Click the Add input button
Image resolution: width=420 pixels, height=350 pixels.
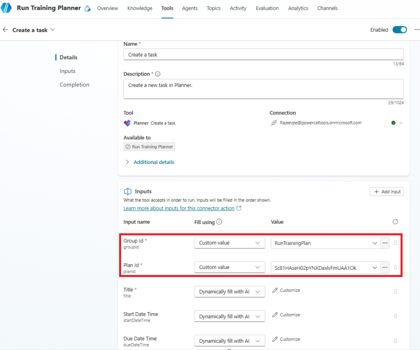pyautogui.click(x=387, y=192)
